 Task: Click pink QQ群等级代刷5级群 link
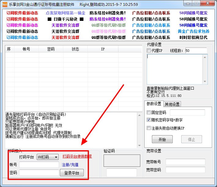(108, 31)
